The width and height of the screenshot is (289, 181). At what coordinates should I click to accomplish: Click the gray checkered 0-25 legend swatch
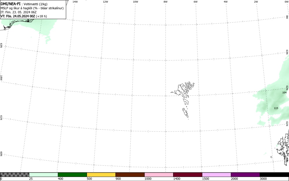click(14, 175)
